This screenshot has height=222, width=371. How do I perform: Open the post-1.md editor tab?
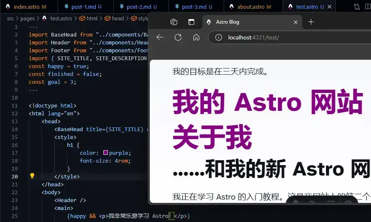pyautogui.click(x=85, y=7)
